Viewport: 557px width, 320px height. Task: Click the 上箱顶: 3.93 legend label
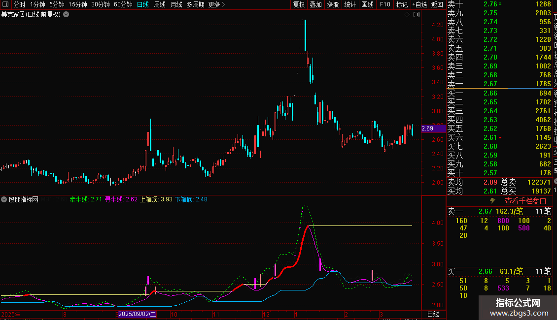(156, 199)
